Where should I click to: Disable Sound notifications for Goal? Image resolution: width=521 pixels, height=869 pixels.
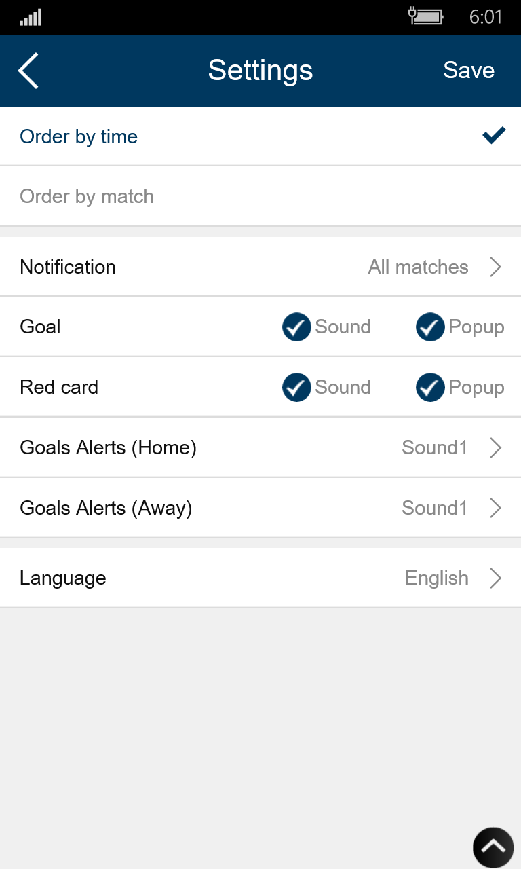click(x=296, y=327)
